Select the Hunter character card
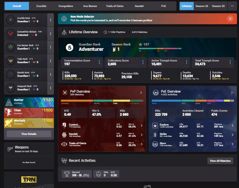The width and height of the screenshot is (239, 188). 29,102
